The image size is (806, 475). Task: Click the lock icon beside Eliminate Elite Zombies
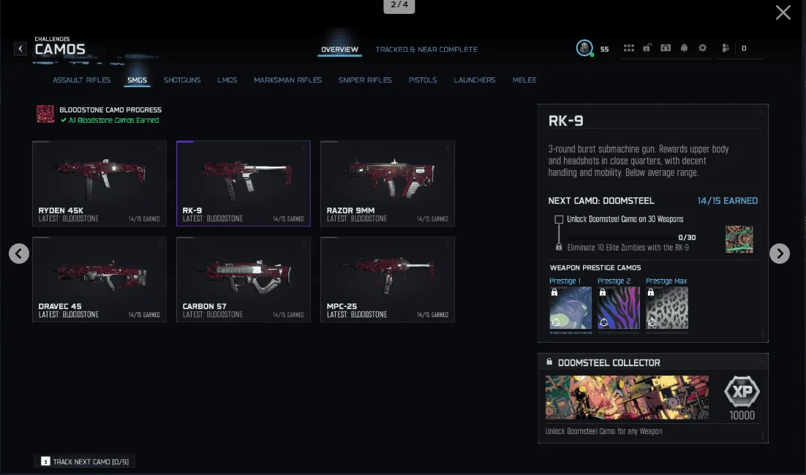[559, 248]
